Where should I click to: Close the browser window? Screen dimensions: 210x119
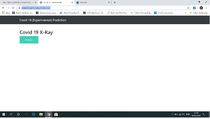click(x=206, y=2)
